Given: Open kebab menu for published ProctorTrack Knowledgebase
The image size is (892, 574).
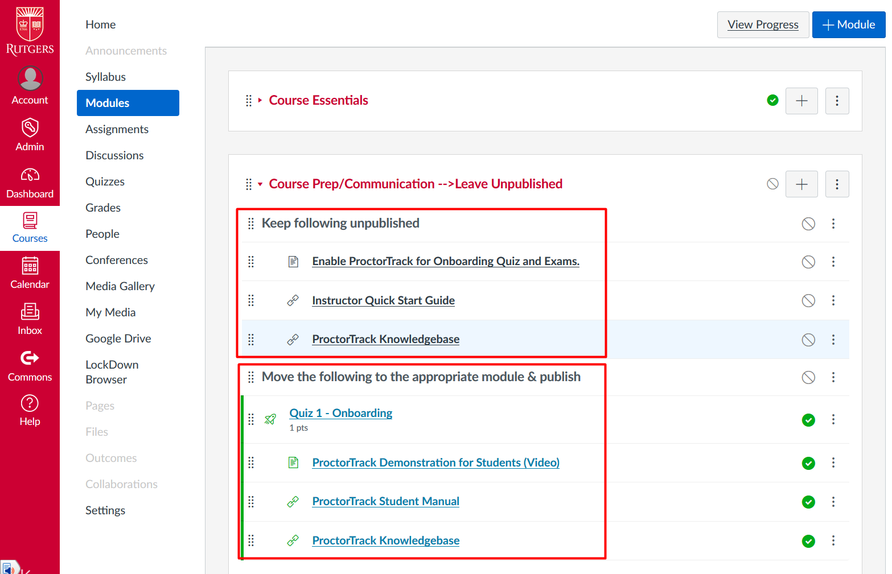Looking at the screenshot, I should [x=833, y=540].
